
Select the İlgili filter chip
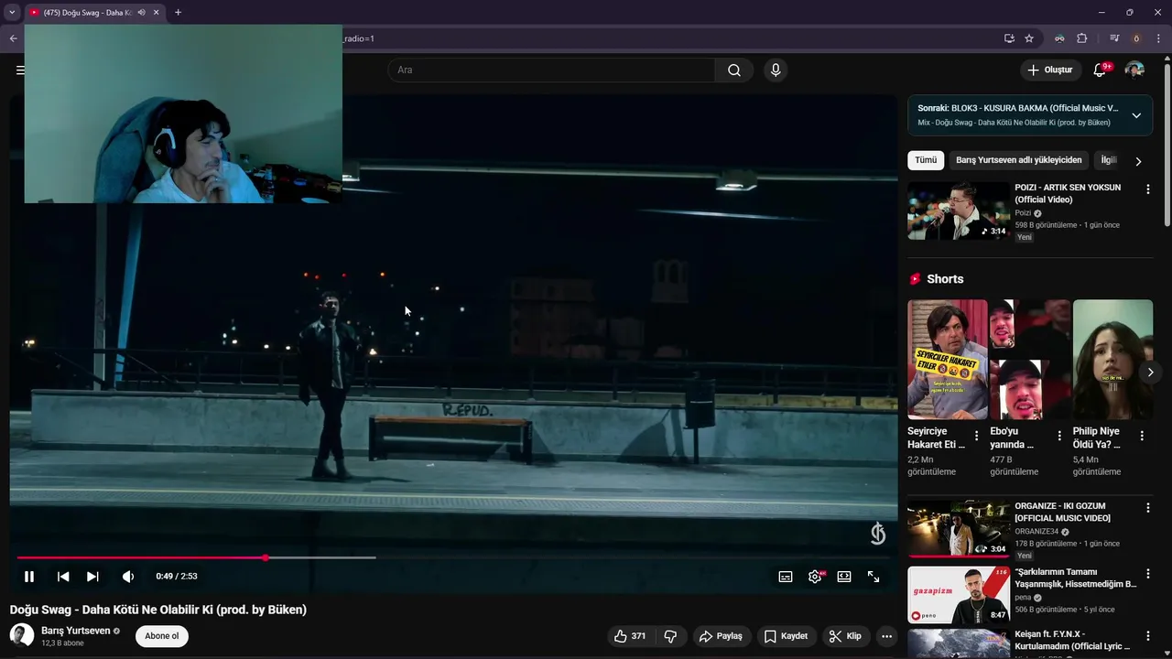(1109, 160)
